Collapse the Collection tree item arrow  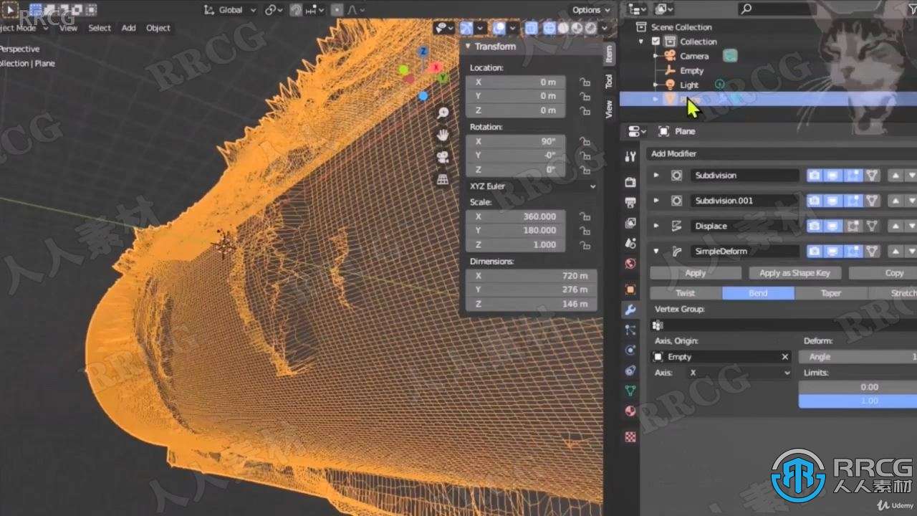coord(641,42)
